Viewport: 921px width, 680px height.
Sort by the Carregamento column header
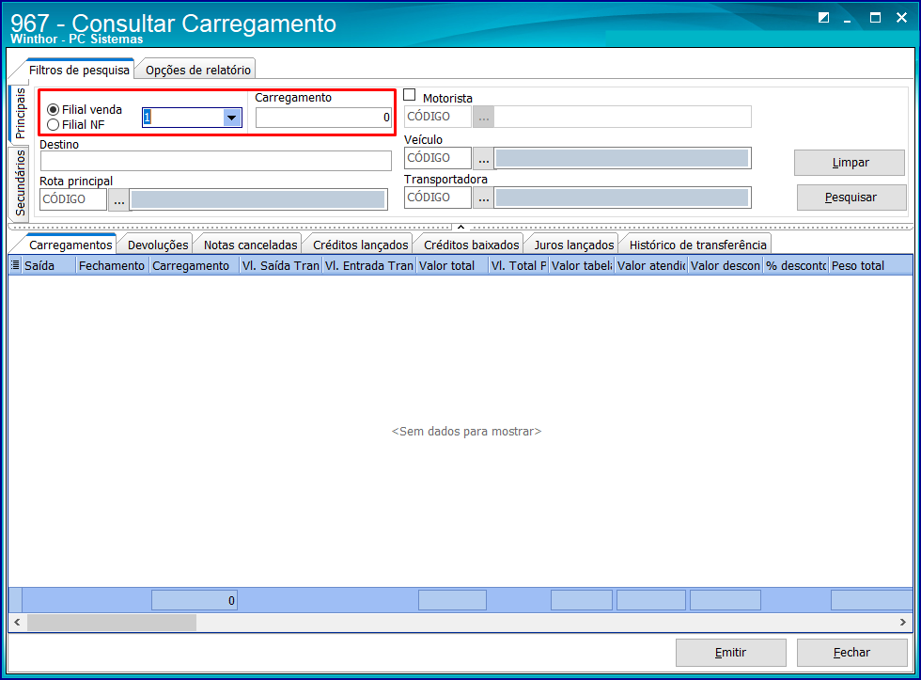click(194, 265)
